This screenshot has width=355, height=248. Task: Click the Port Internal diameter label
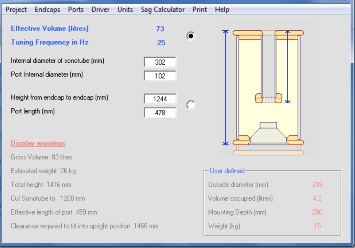coord(47,75)
